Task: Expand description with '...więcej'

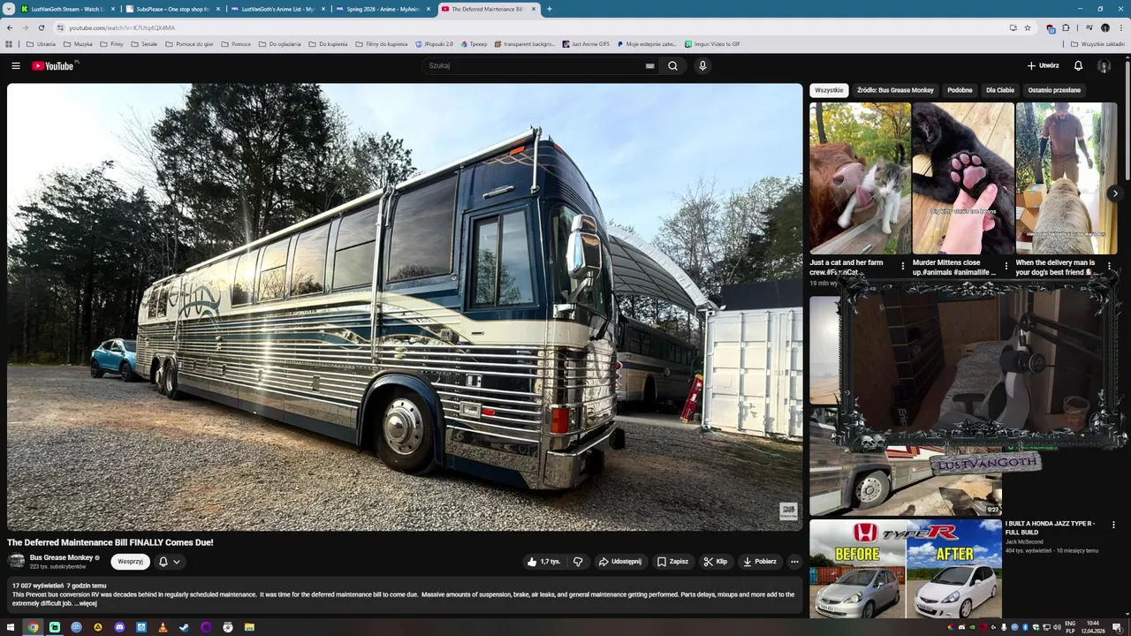Action: [87, 603]
